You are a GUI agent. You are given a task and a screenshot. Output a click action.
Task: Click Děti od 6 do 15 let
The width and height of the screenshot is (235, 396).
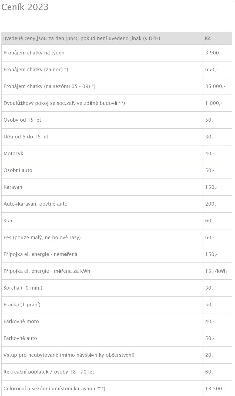pos(26,137)
